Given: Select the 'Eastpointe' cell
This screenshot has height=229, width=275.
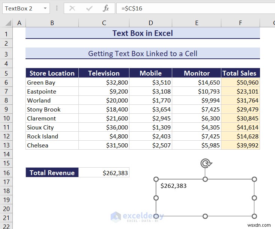Looking at the screenshot, I should pos(52,91).
